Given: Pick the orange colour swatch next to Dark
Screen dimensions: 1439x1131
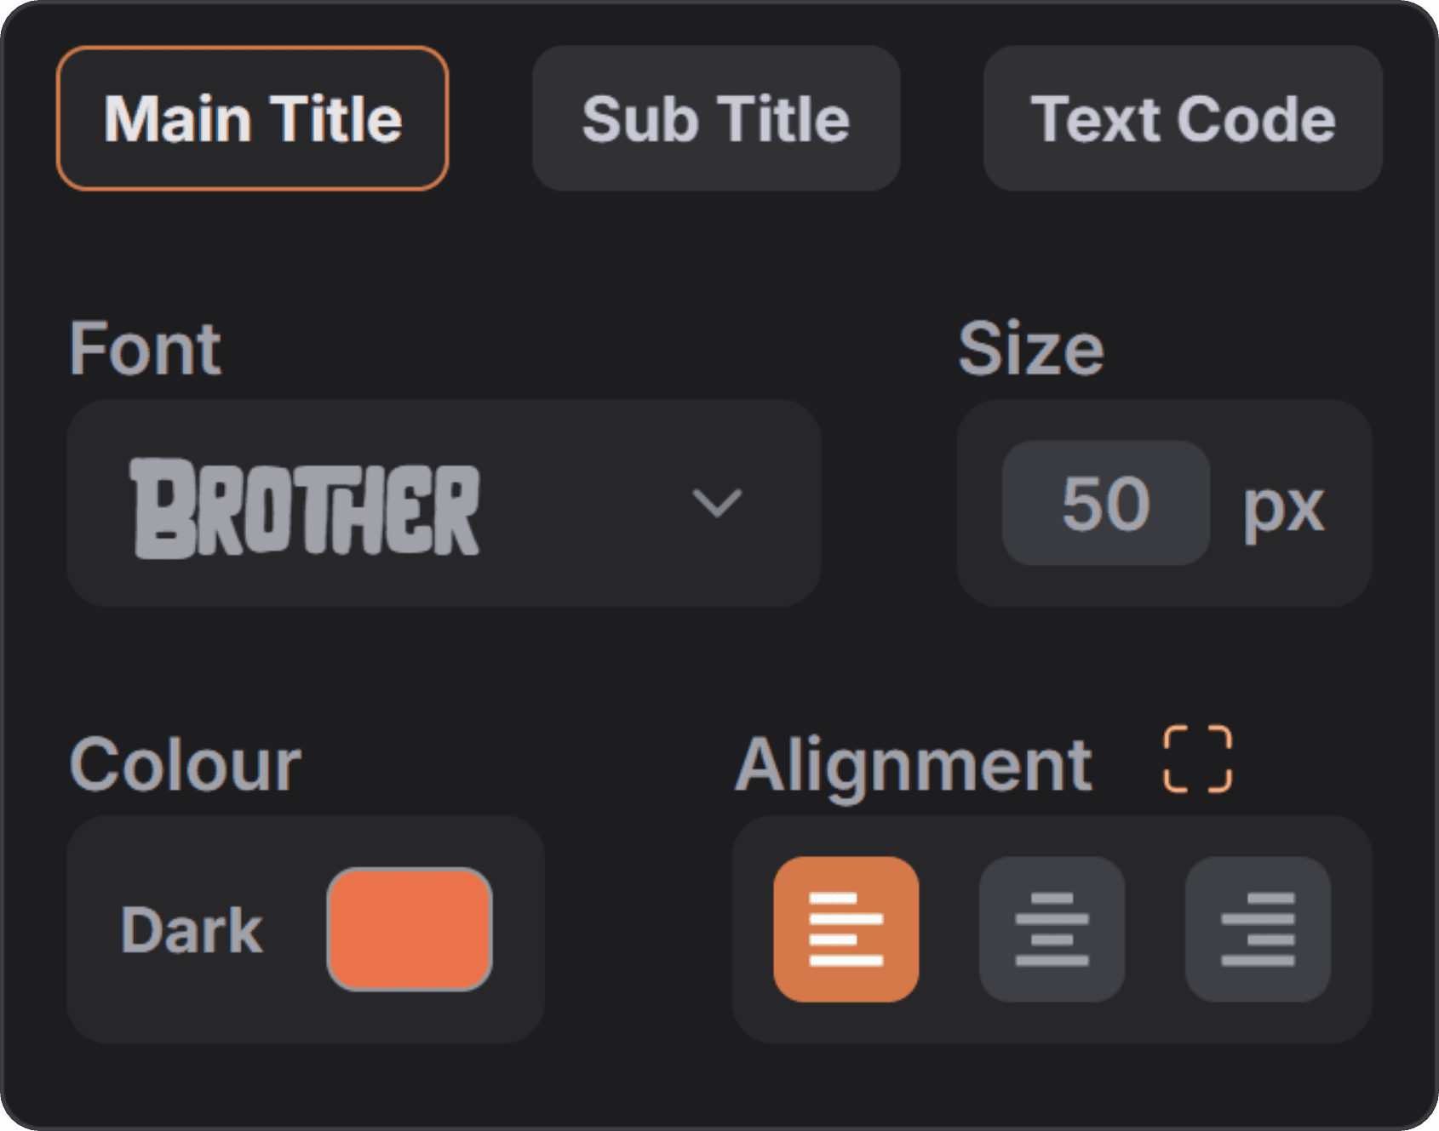Looking at the screenshot, I should coord(409,928).
